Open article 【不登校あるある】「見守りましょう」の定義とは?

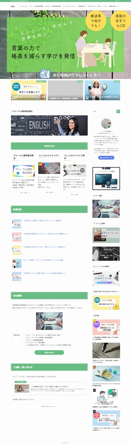49,250
